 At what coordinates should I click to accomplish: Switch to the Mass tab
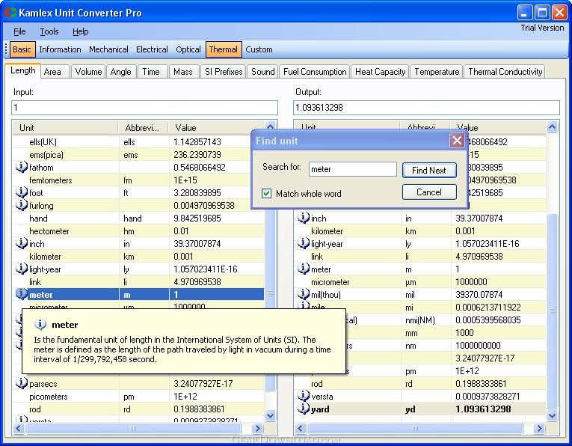183,72
